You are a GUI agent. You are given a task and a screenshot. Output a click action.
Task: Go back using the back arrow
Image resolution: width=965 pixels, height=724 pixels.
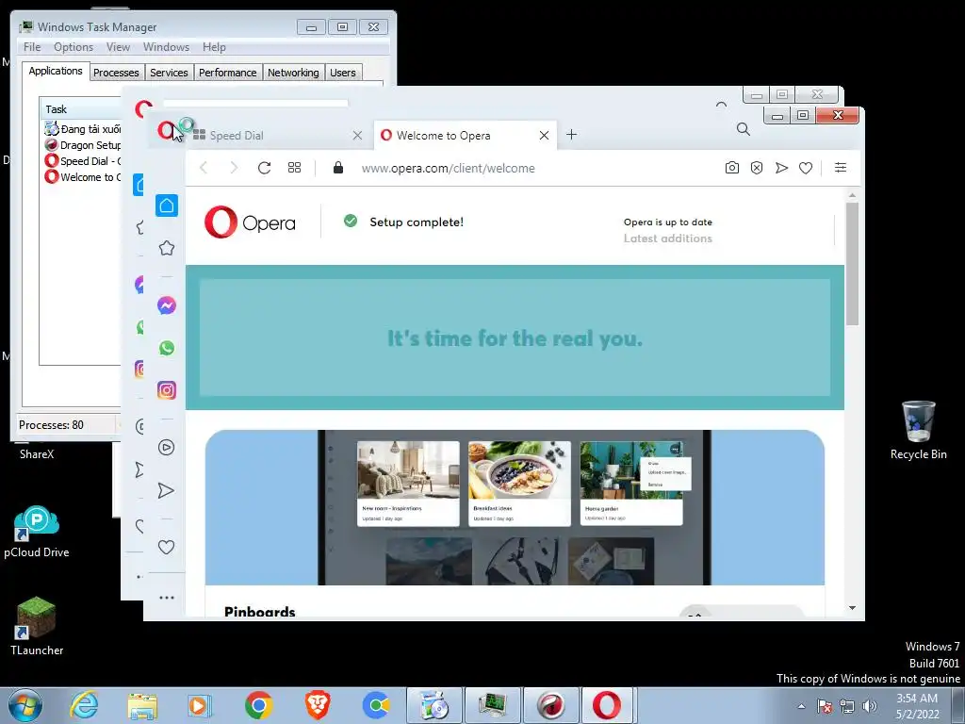click(x=204, y=168)
